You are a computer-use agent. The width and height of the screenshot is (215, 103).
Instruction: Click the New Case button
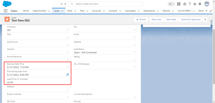[x=156, y=20]
